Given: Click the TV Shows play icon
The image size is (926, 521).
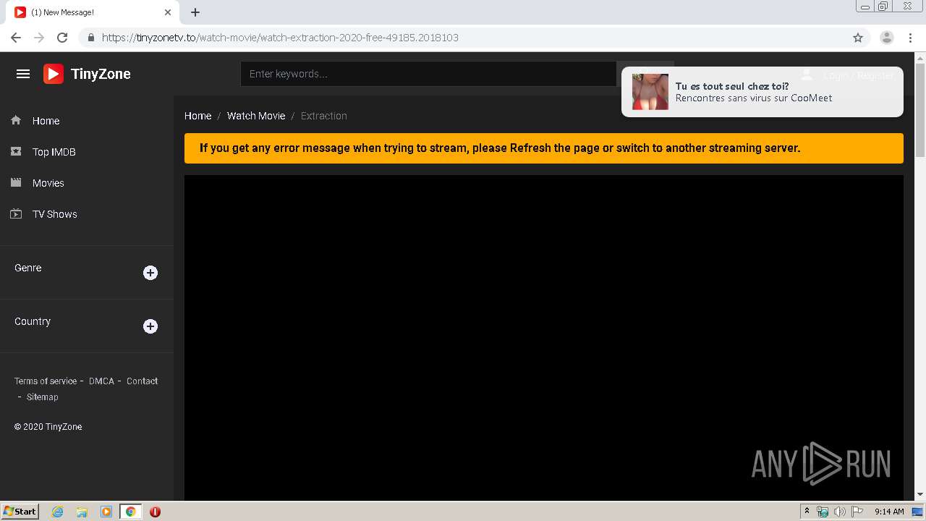Looking at the screenshot, I should point(16,214).
